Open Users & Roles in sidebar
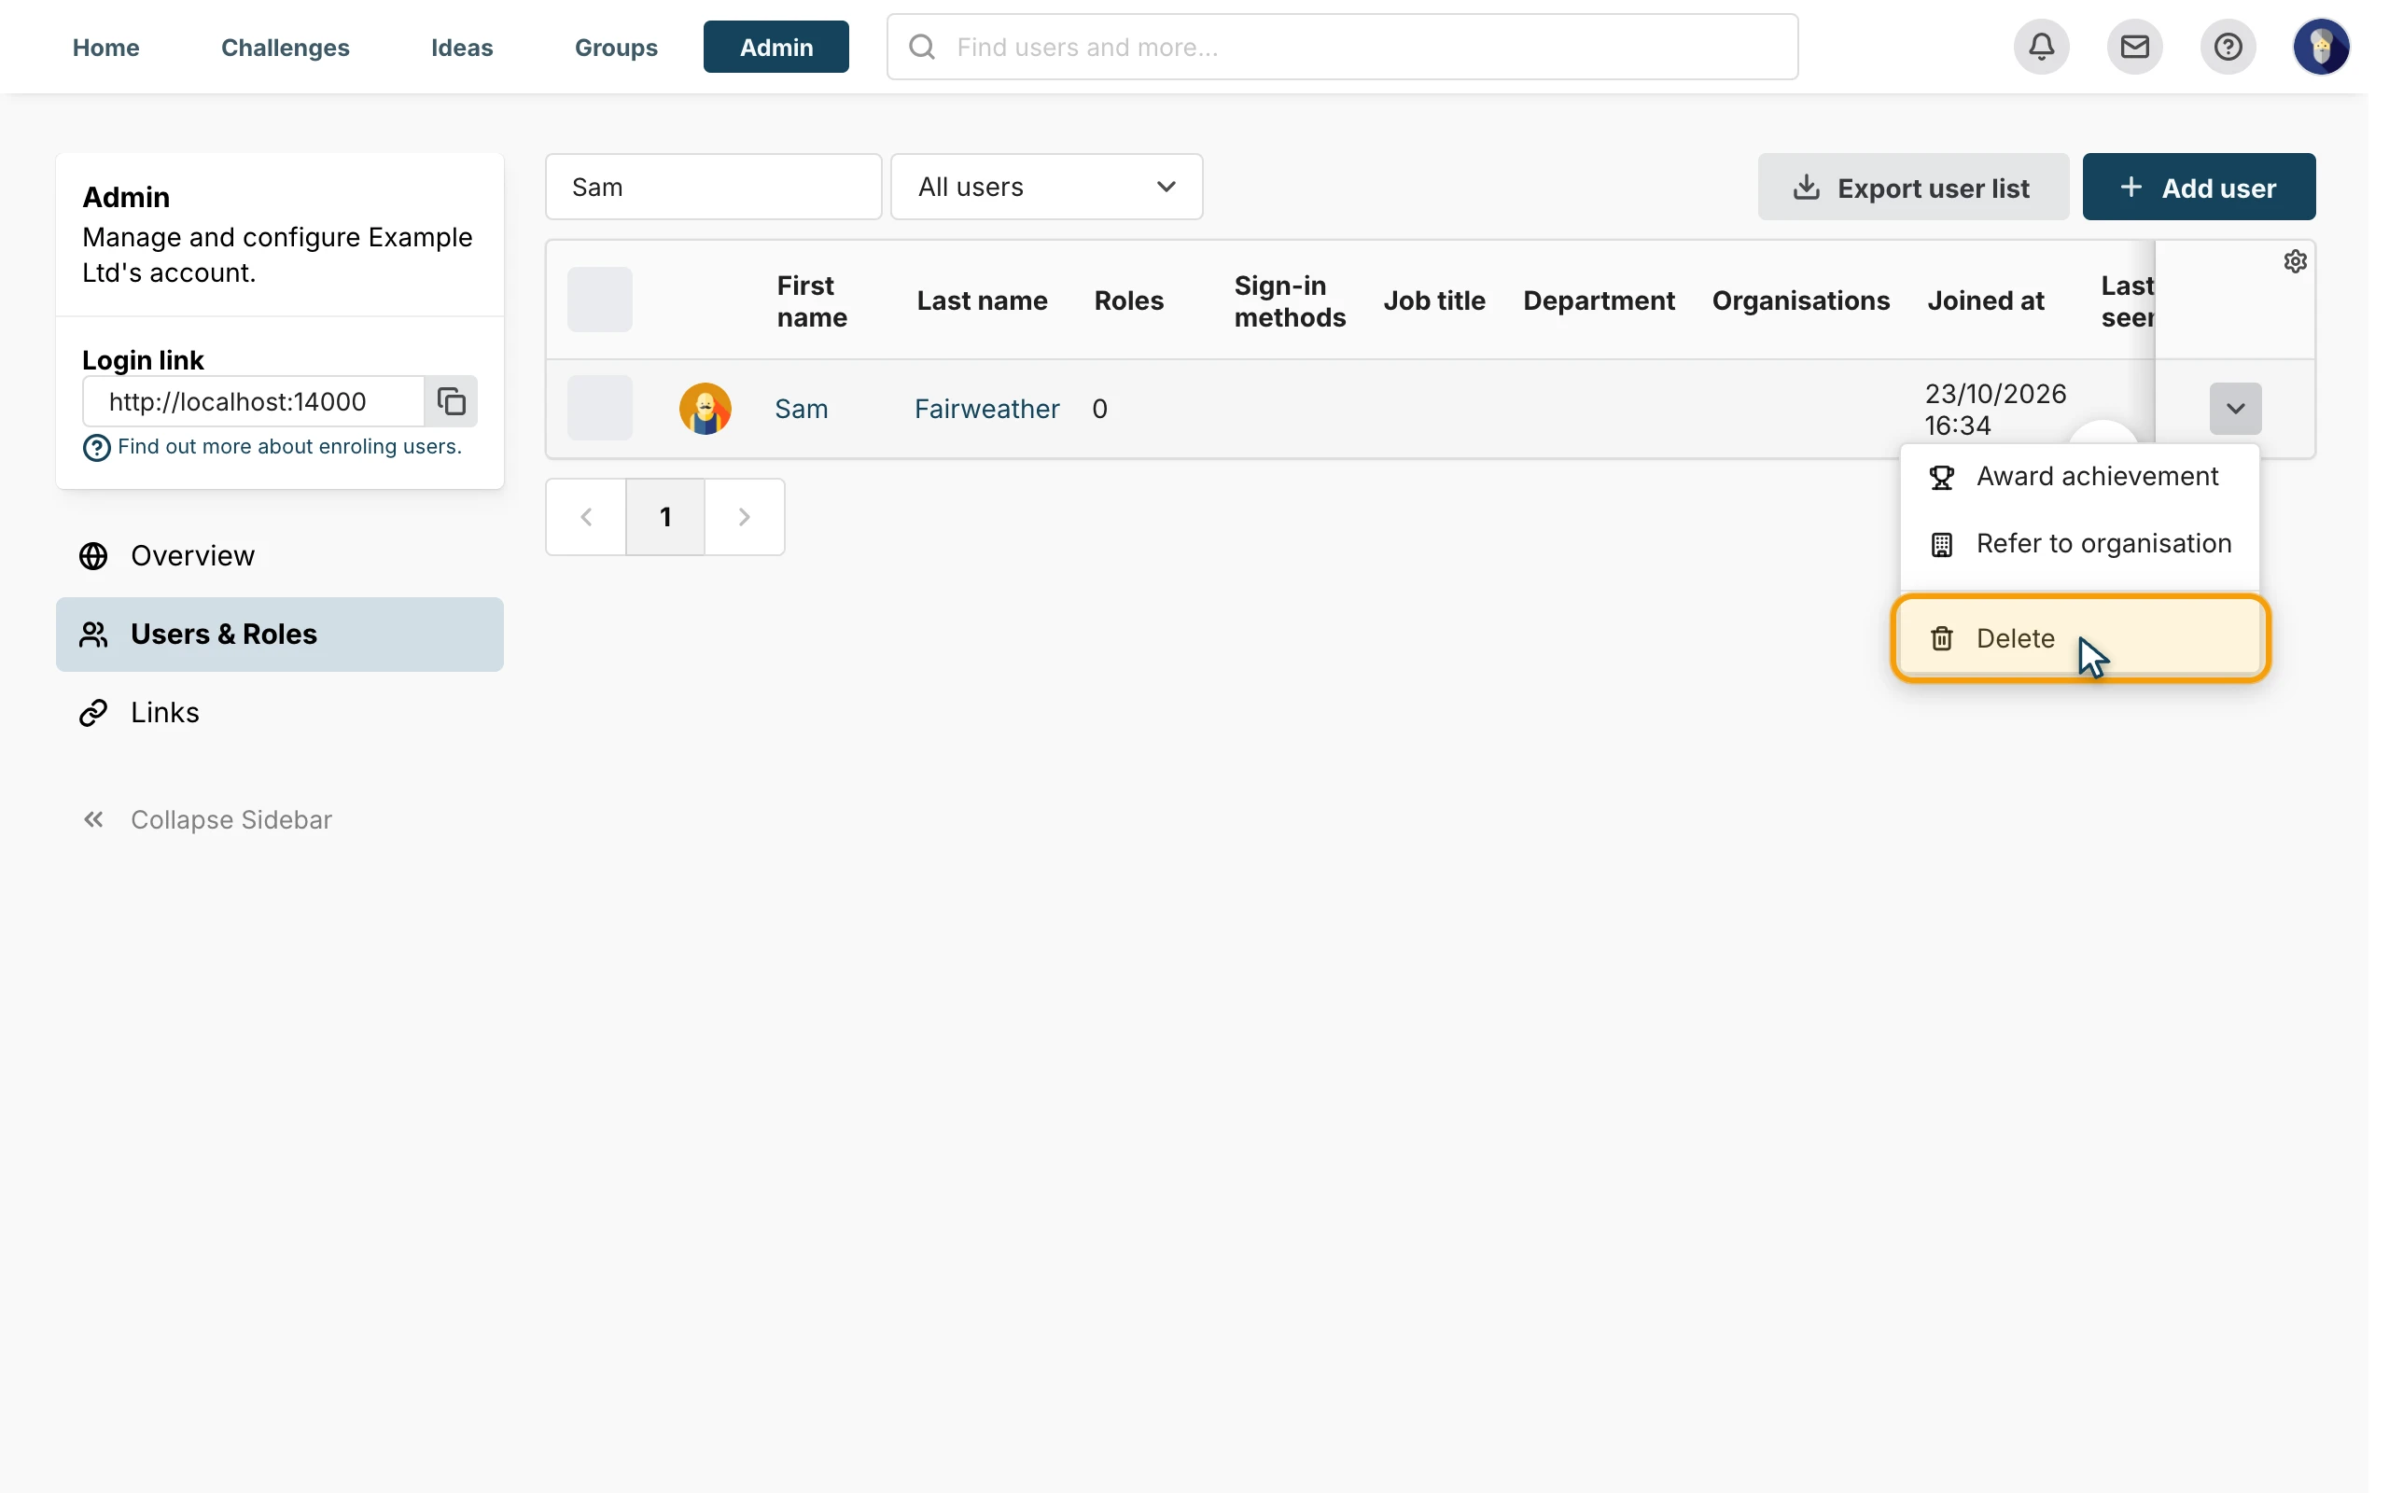2389x1493 pixels. coord(279,634)
